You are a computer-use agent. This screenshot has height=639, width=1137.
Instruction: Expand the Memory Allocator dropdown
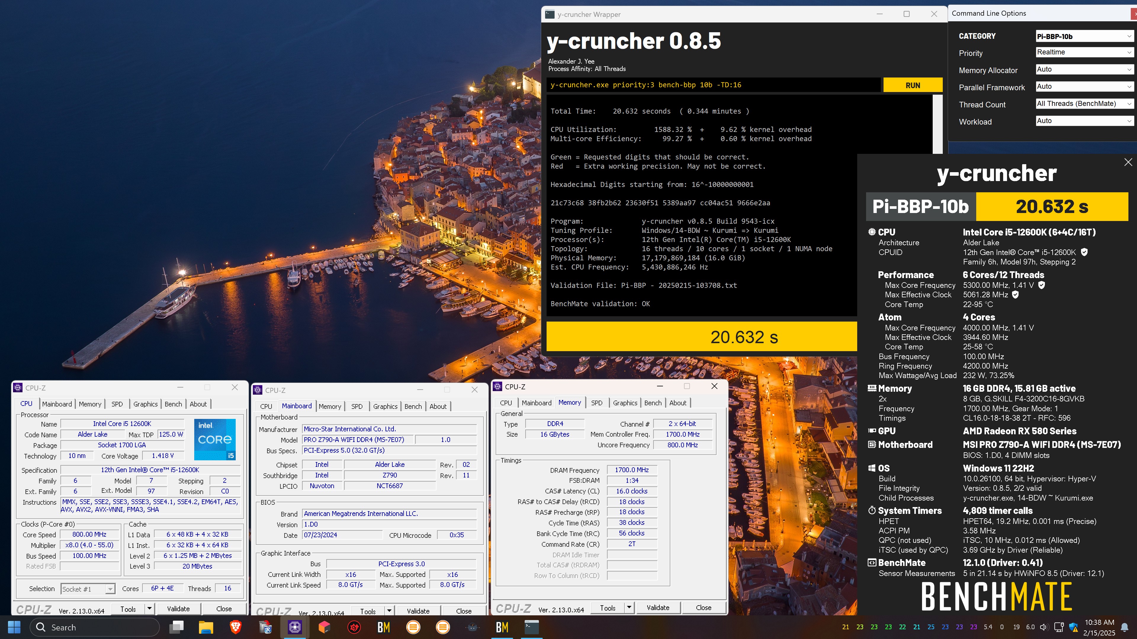tap(1085, 69)
